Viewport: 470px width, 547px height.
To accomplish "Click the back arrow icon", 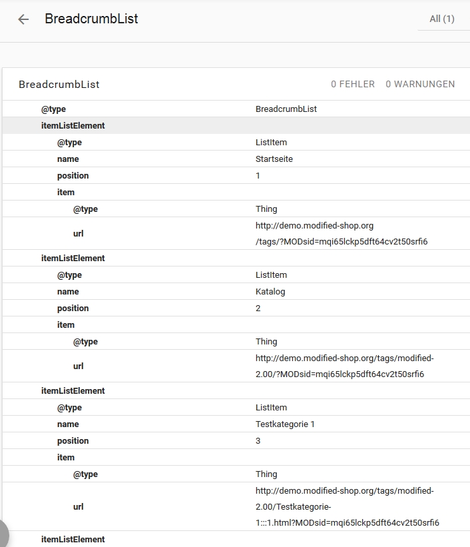I will point(23,19).
